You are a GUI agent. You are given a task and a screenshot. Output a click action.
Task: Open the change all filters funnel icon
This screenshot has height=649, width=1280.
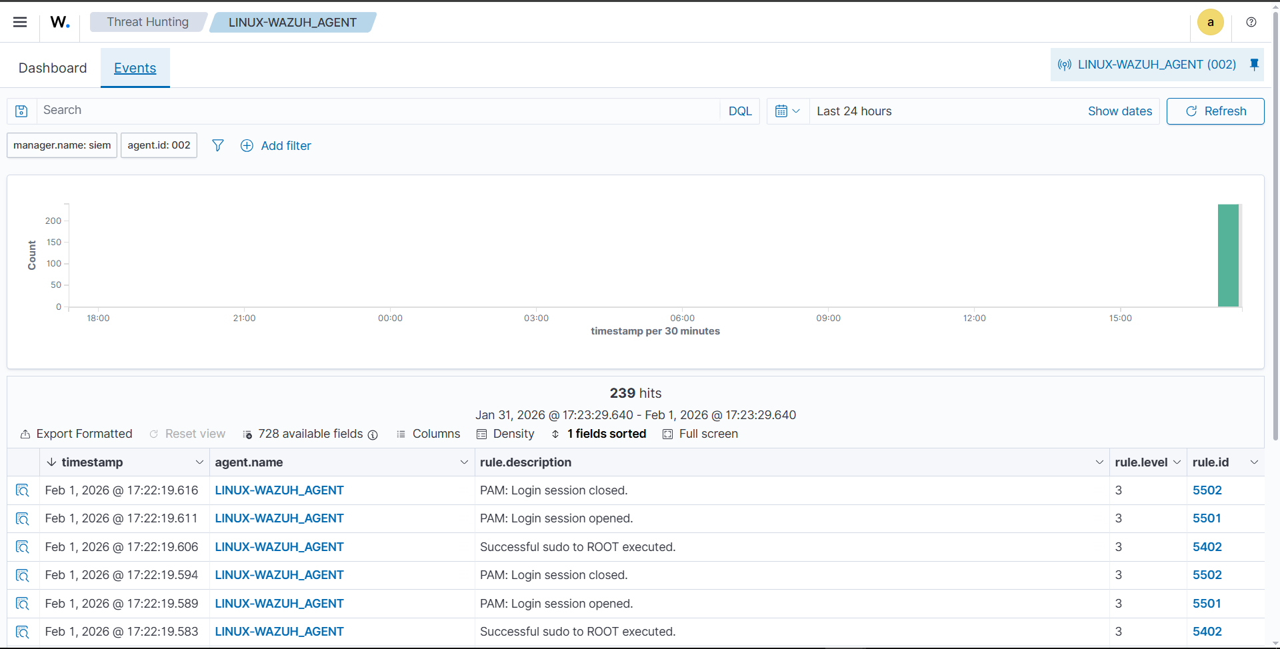[x=218, y=145]
